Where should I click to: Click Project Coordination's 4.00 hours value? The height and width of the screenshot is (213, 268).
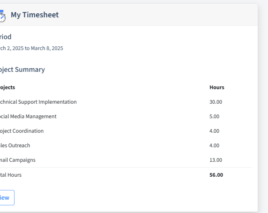[x=214, y=131]
